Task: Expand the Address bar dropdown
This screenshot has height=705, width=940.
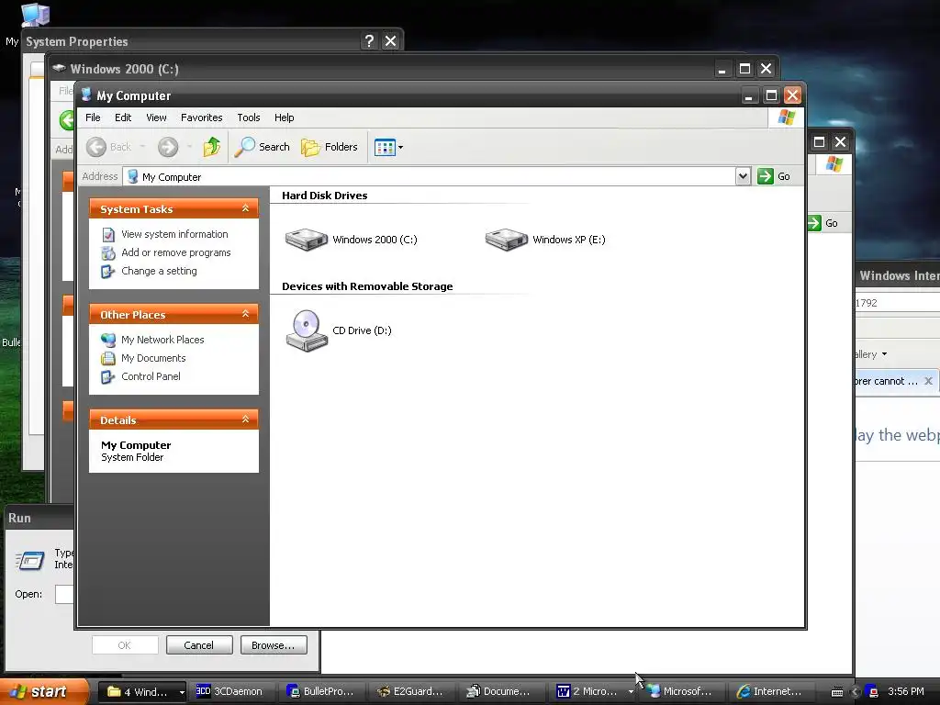Action: 743,176
